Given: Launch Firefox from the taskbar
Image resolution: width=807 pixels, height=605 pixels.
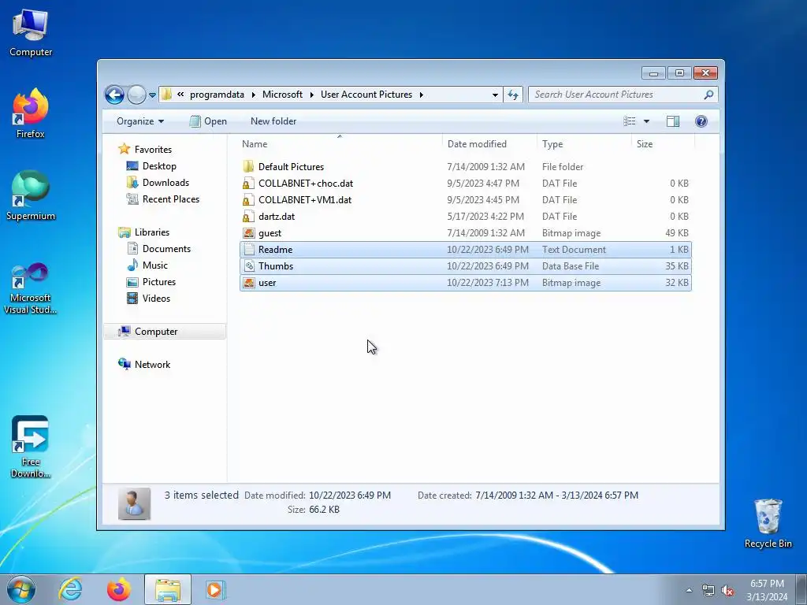Looking at the screenshot, I should pos(119,589).
